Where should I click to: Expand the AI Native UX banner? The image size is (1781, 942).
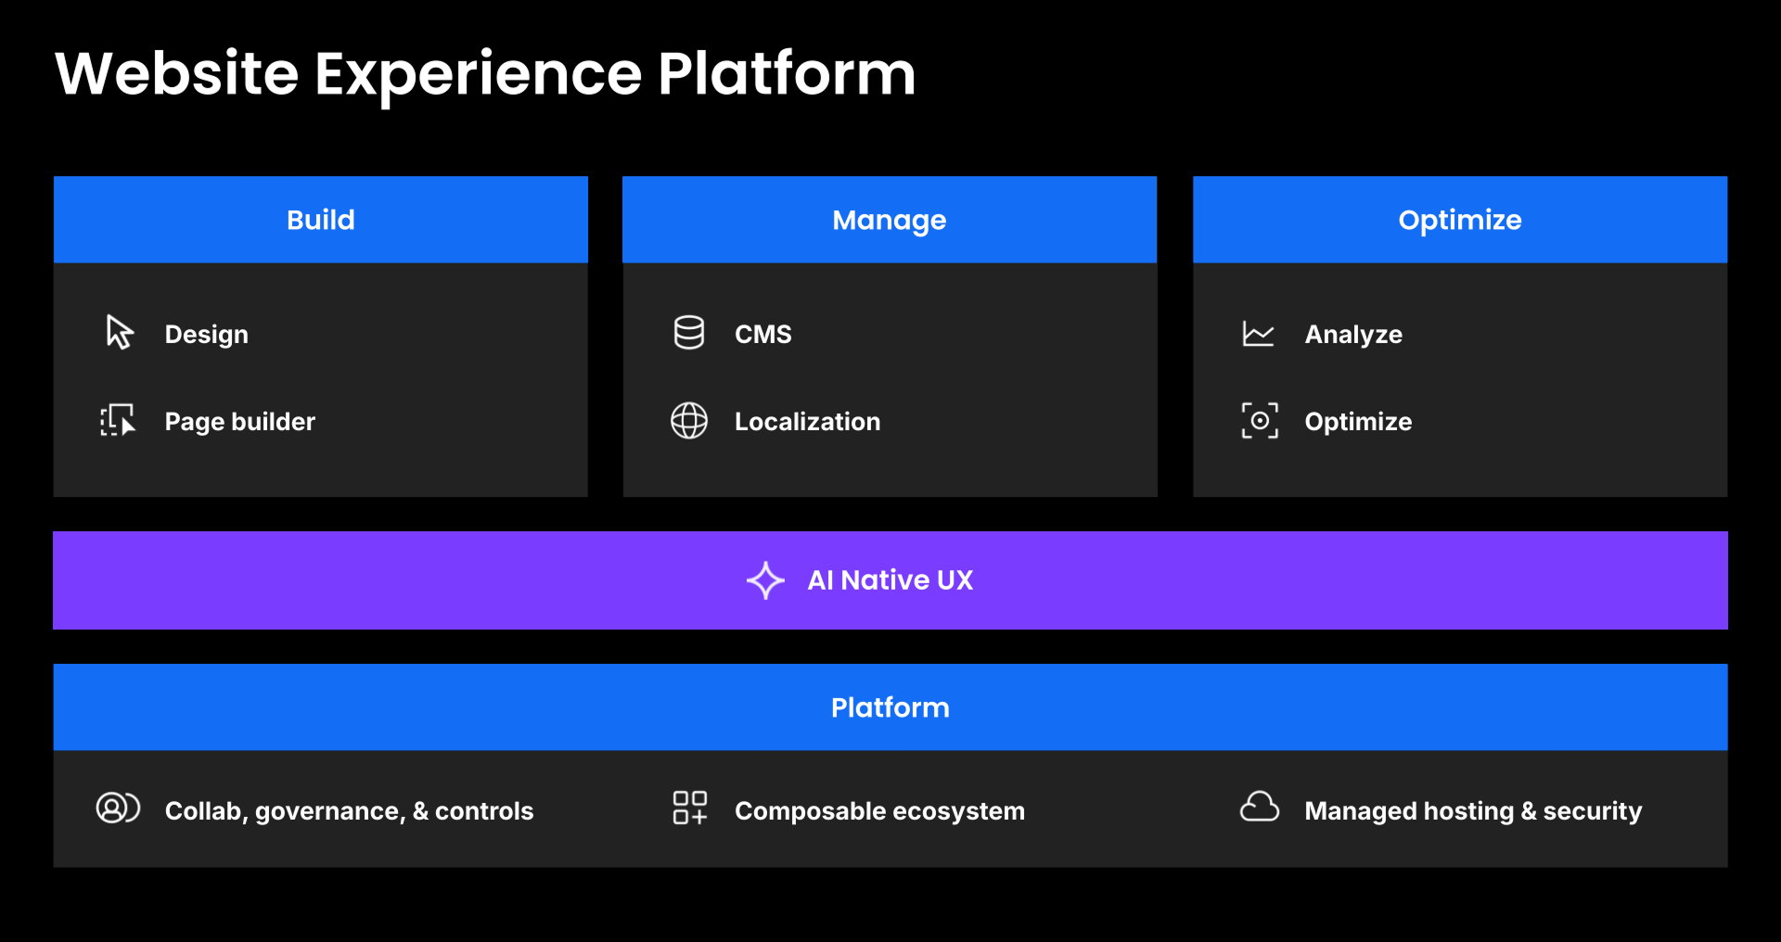tap(890, 580)
